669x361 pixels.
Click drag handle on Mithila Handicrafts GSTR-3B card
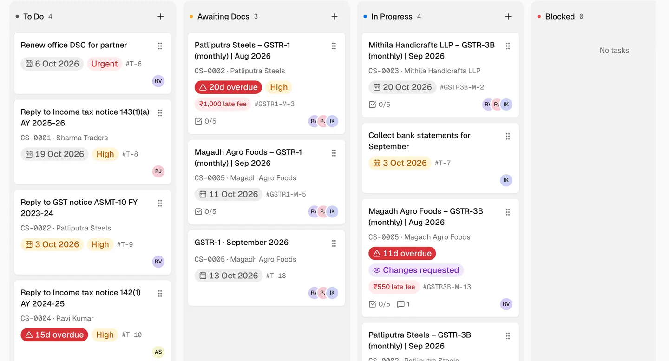[x=508, y=46]
